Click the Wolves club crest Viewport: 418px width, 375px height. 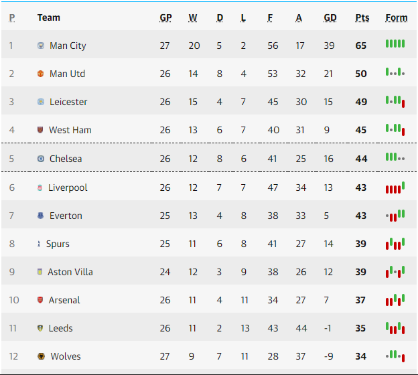point(41,356)
